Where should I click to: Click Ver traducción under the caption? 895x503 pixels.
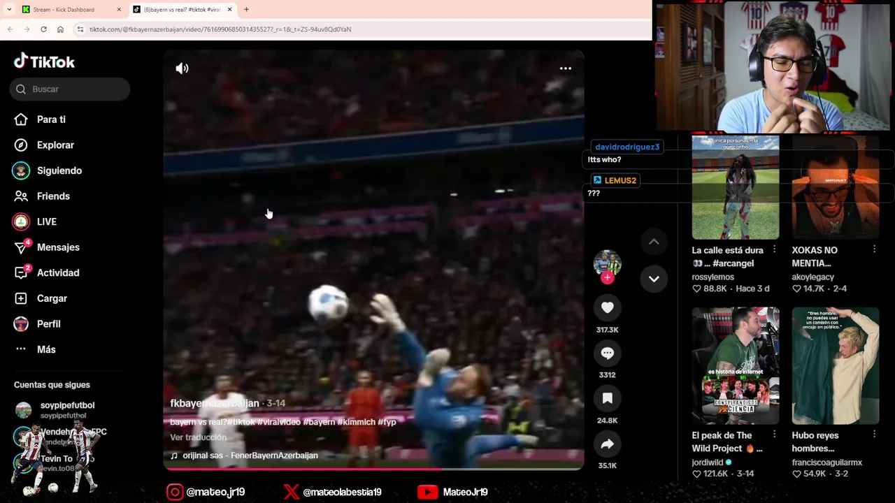pos(198,437)
